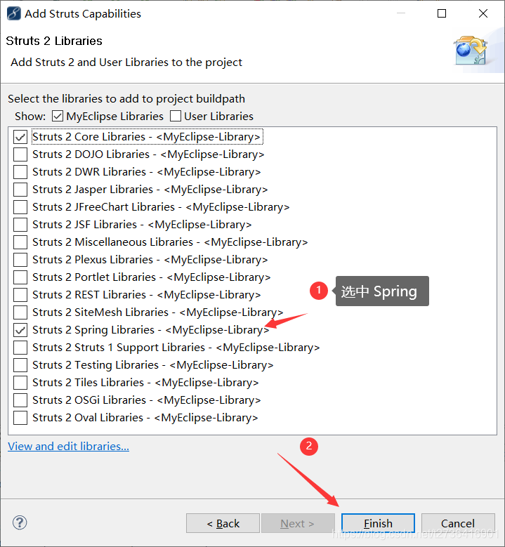Check Struts 2 OSGi Libraries checkbox
505x547 pixels.
[x=20, y=400]
